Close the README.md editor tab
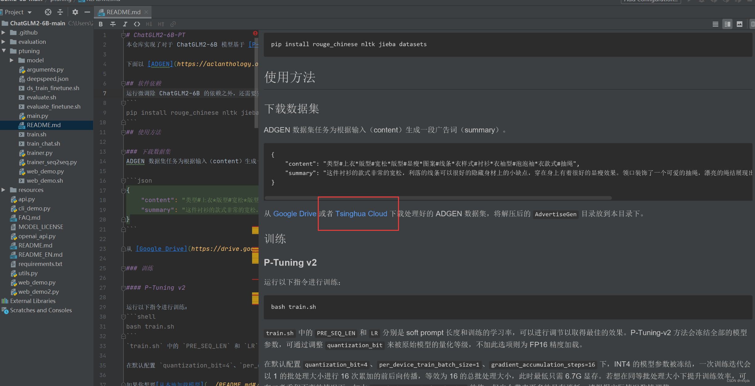Image resolution: width=755 pixels, height=386 pixels. click(146, 12)
